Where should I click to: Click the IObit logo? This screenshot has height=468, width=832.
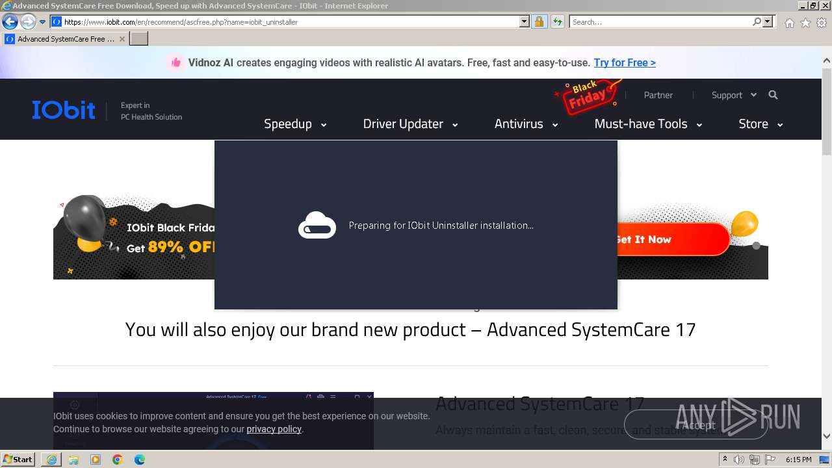(64, 110)
